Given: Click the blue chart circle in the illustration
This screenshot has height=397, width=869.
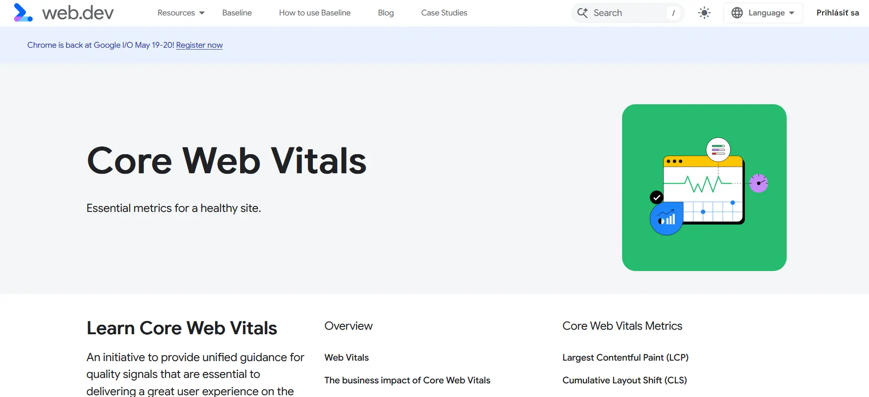Looking at the screenshot, I should pyautogui.click(x=666, y=218).
